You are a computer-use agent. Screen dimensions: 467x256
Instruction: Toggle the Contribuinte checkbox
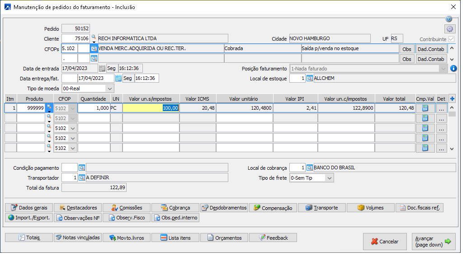[x=451, y=39]
